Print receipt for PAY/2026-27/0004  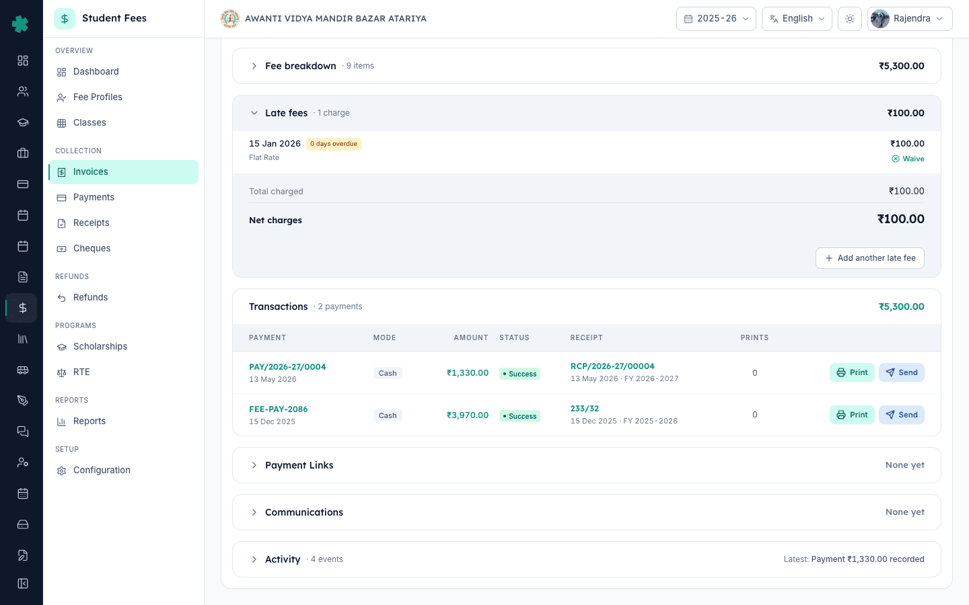tap(852, 372)
